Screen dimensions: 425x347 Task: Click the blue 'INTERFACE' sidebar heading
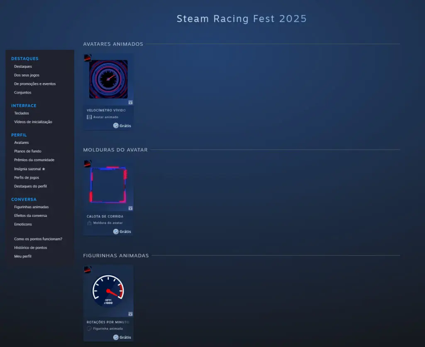24,106
